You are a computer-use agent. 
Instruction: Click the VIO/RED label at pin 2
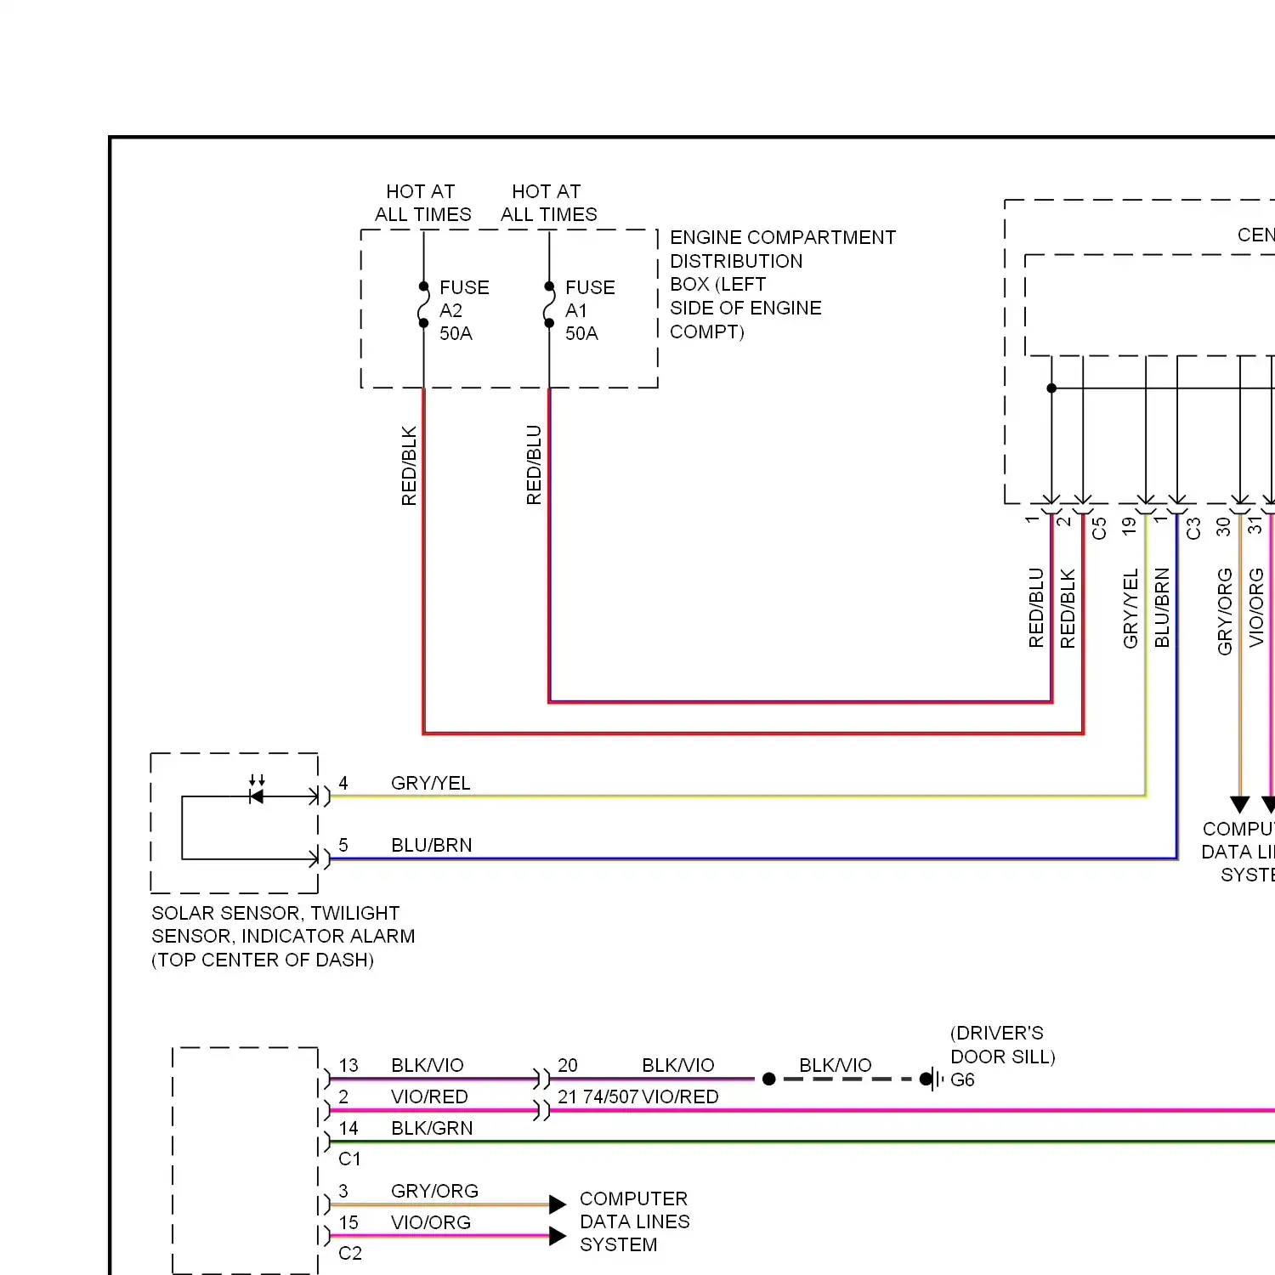pos(429,1096)
